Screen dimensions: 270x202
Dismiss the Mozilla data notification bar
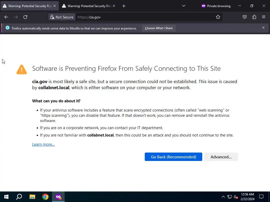[x=263, y=28]
